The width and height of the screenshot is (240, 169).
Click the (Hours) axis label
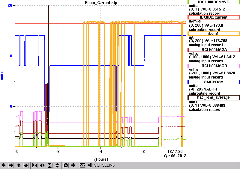(x=101, y=159)
